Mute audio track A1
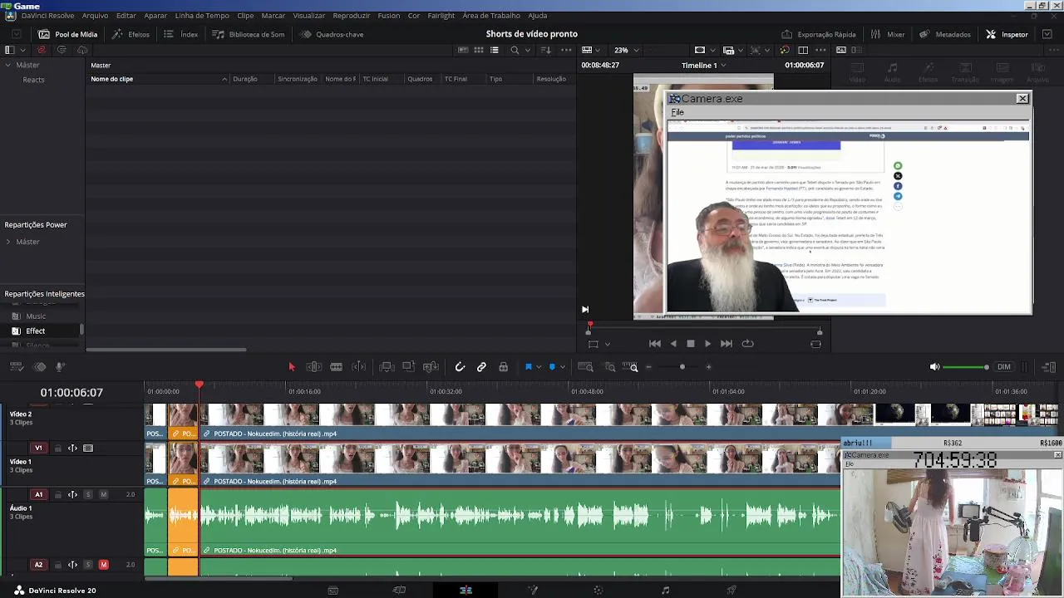 [x=103, y=495]
